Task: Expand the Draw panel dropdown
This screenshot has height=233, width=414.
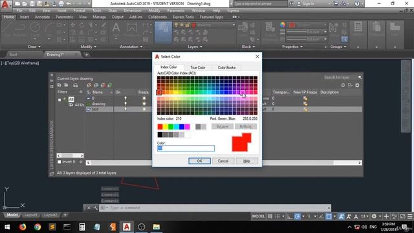Action: coord(34,47)
